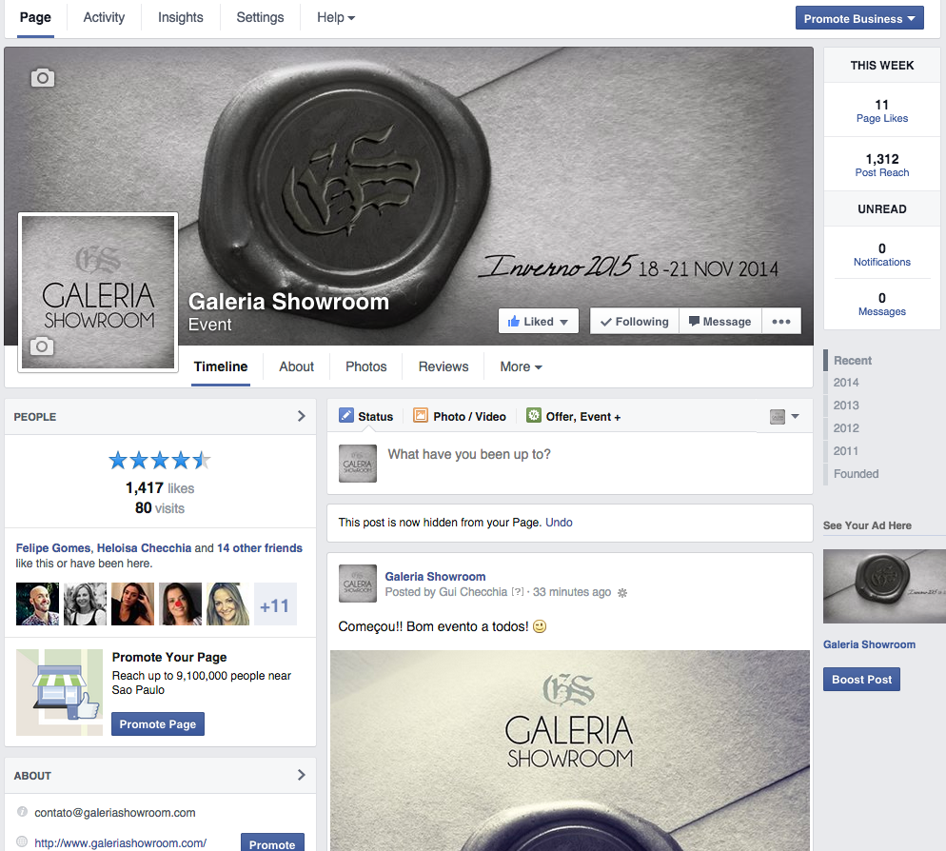946x851 pixels.
Task: Open the first friend's profile photo
Action: click(37, 604)
